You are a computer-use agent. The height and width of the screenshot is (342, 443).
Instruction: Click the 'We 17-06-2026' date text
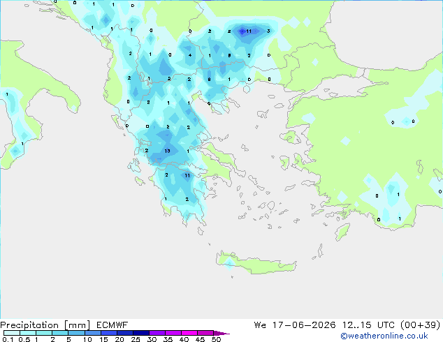(295, 325)
